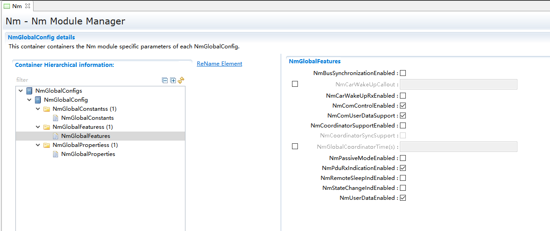Viewport: 550px width, 231px height.
Task: Collapse the NmGlobalPropertiess (1) node
Action: coord(38,145)
